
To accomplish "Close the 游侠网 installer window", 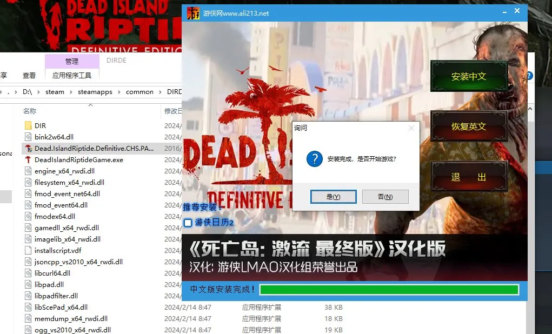I will click(517, 11).
